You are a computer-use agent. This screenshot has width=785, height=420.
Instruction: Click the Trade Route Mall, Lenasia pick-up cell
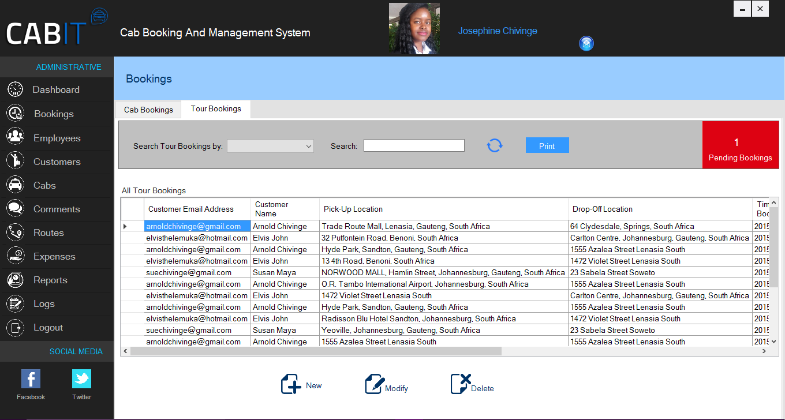(444, 226)
